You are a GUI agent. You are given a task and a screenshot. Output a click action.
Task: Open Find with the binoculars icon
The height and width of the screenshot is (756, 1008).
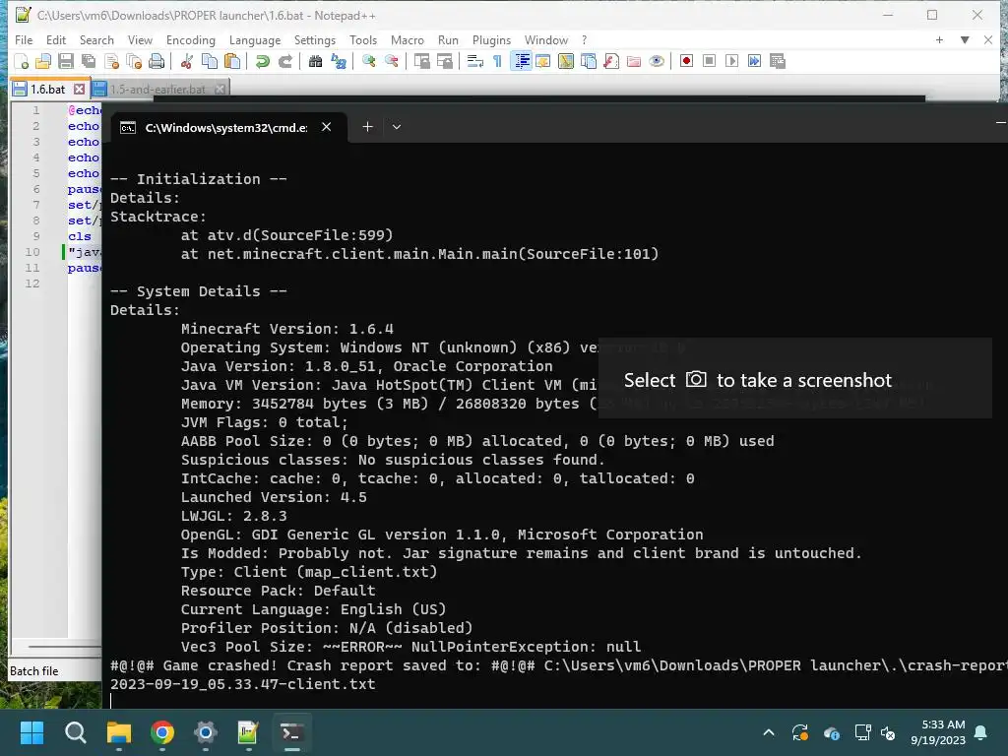coord(316,61)
